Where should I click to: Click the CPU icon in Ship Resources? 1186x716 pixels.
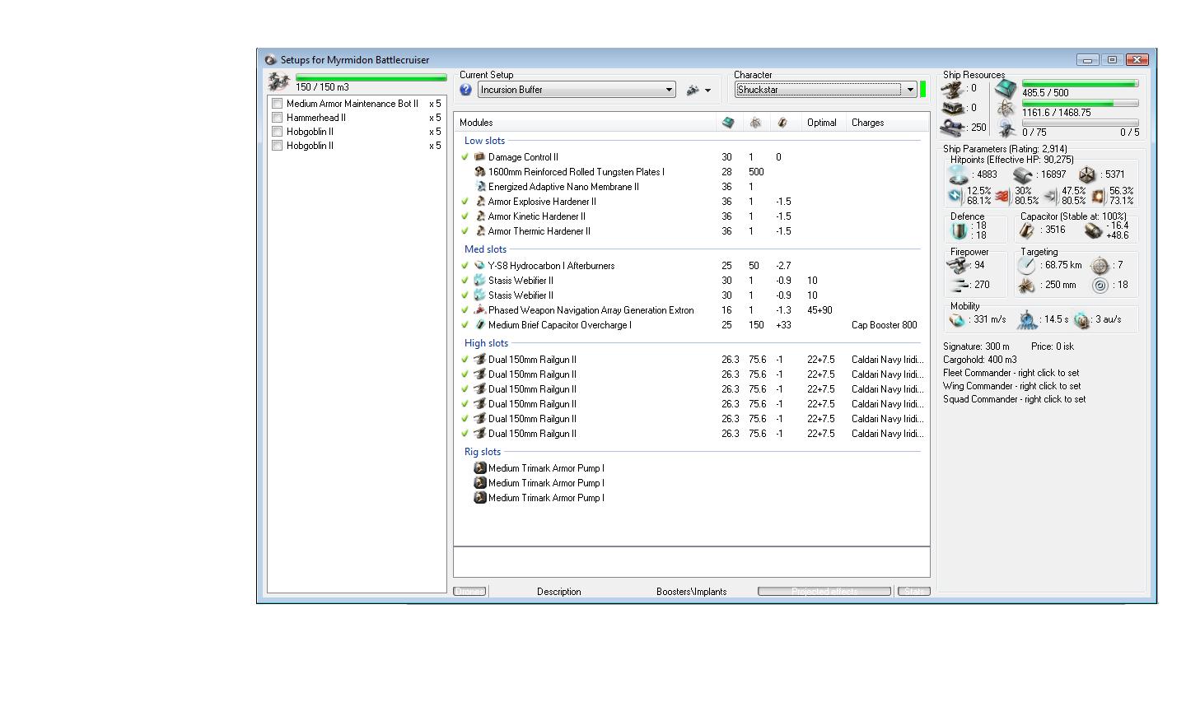(1006, 89)
